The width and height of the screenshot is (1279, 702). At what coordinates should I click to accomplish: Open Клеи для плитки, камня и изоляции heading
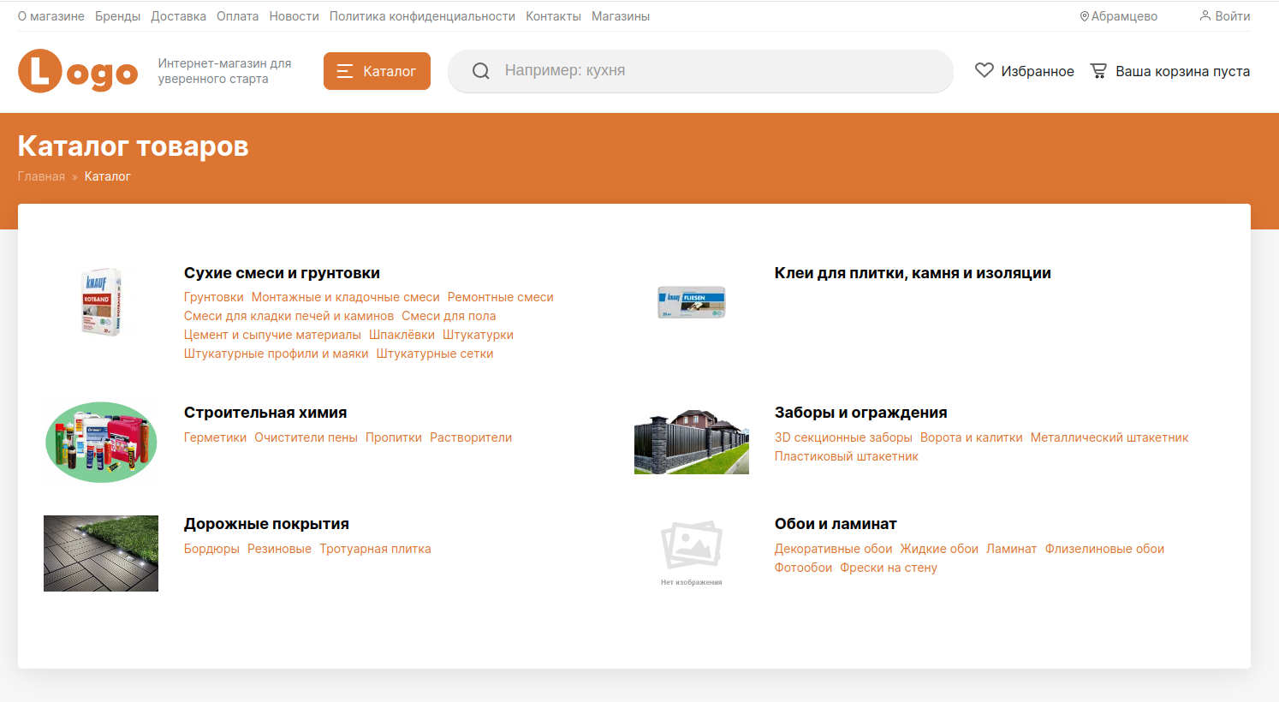click(x=913, y=273)
